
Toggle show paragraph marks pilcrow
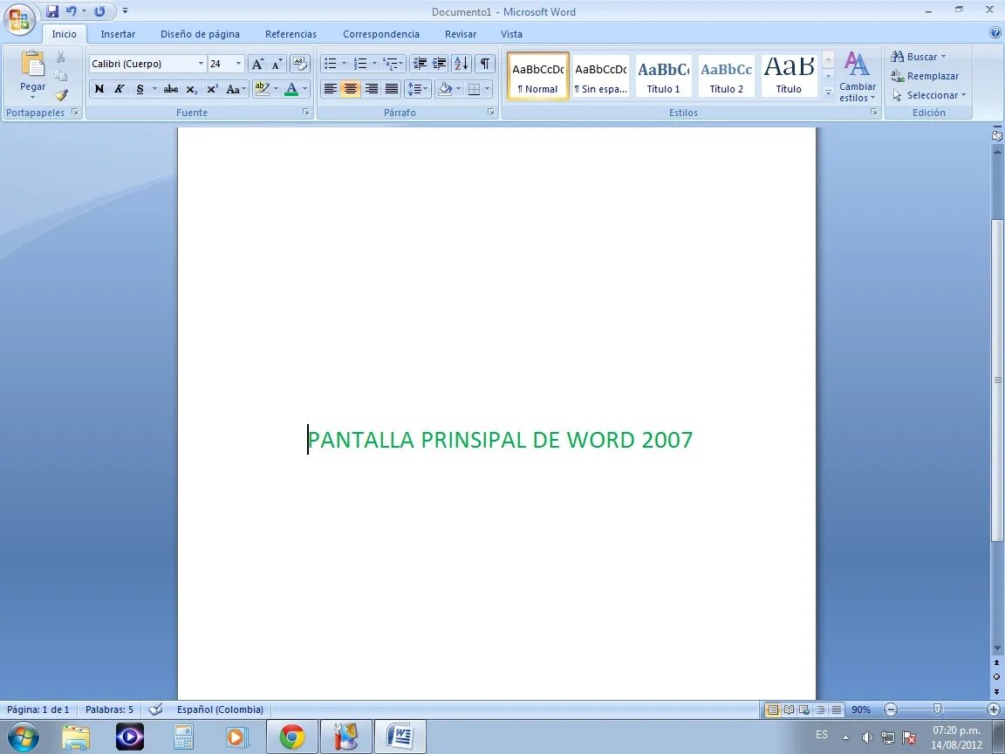click(485, 64)
